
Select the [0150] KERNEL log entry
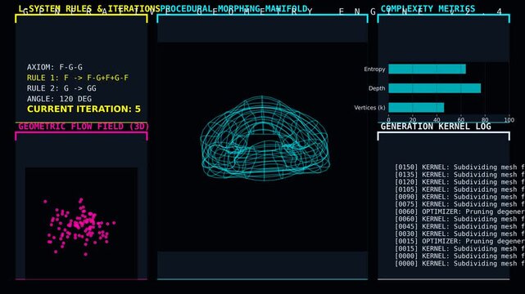coord(459,167)
